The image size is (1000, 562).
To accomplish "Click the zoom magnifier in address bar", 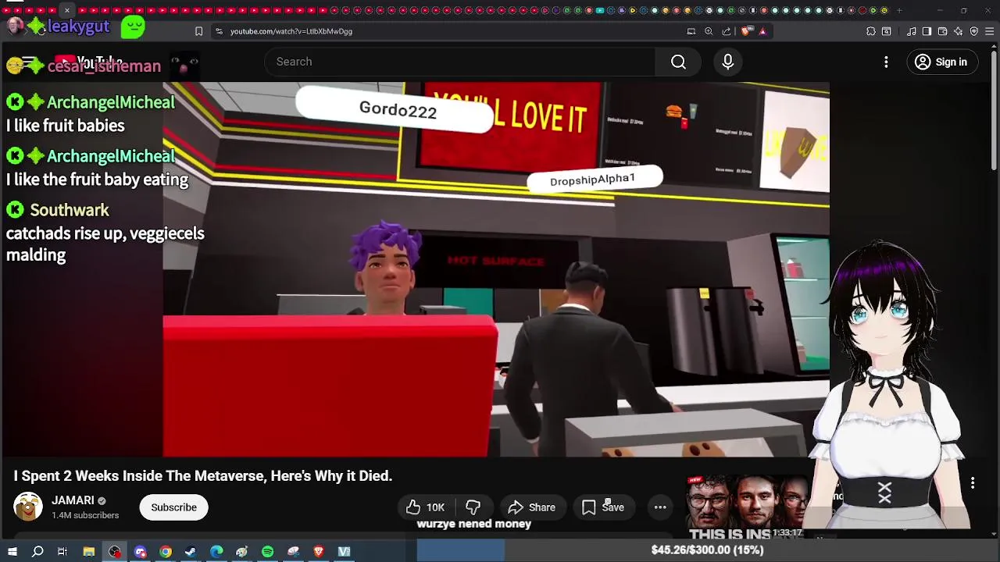I will click(709, 31).
